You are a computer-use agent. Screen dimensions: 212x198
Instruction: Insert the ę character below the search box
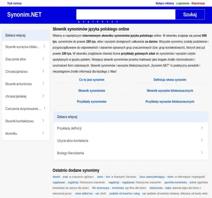(x=88, y=22)
